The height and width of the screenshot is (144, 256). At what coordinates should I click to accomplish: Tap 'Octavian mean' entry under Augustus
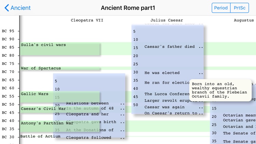(239, 115)
